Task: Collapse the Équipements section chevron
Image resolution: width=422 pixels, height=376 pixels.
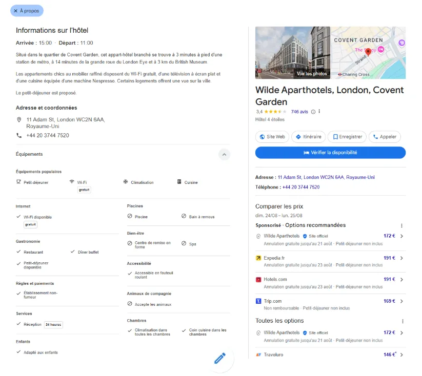Action: click(x=224, y=155)
